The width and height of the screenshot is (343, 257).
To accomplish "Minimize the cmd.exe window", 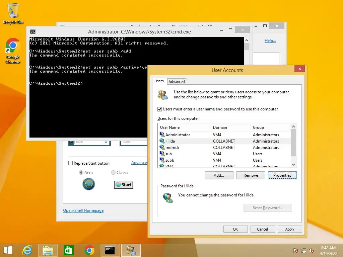I will [221, 30].
